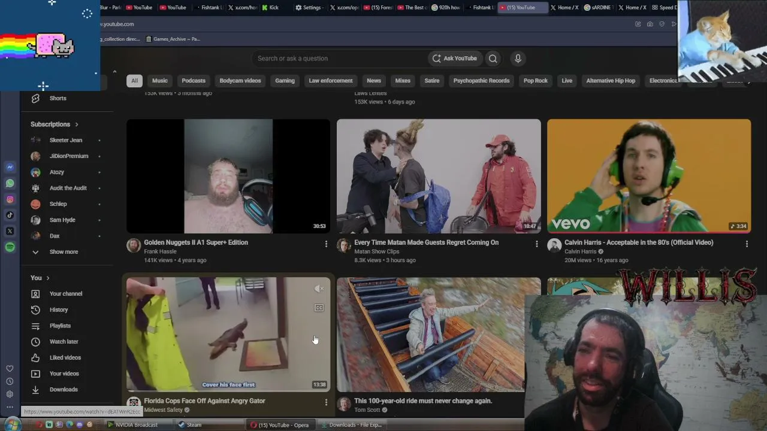Select the Alternative Hip Hop filter chip
Viewport: 767px width, 431px height.
[x=611, y=81]
